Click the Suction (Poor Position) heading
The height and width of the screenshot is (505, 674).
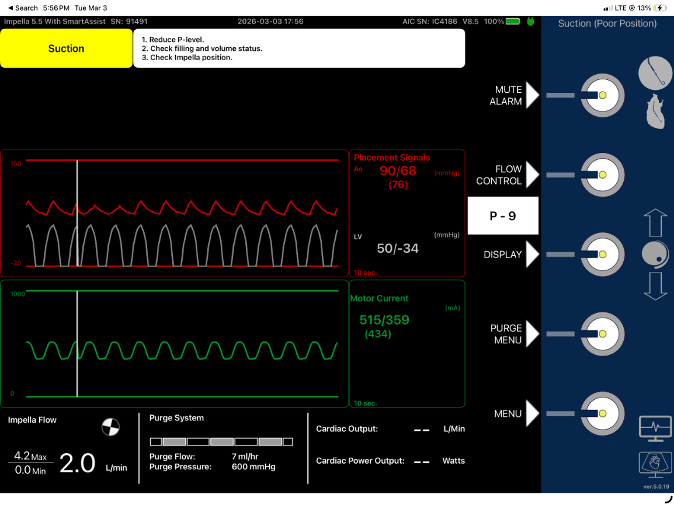click(607, 23)
